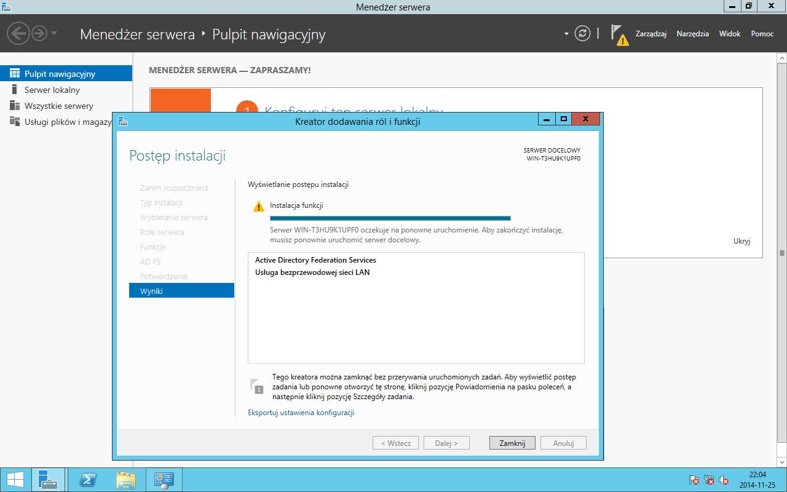Open the dropdown arrow left of refresh icon

pyautogui.click(x=566, y=34)
